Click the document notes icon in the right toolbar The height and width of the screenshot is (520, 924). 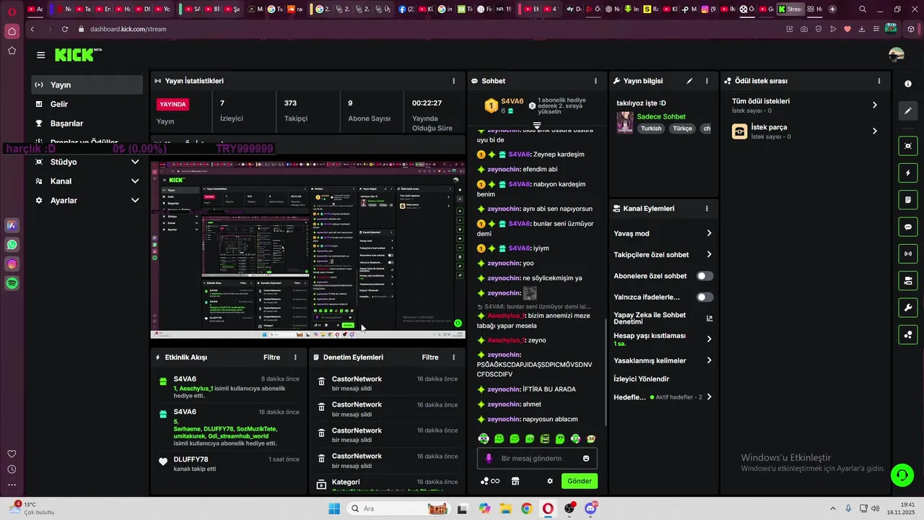[x=908, y=200]
